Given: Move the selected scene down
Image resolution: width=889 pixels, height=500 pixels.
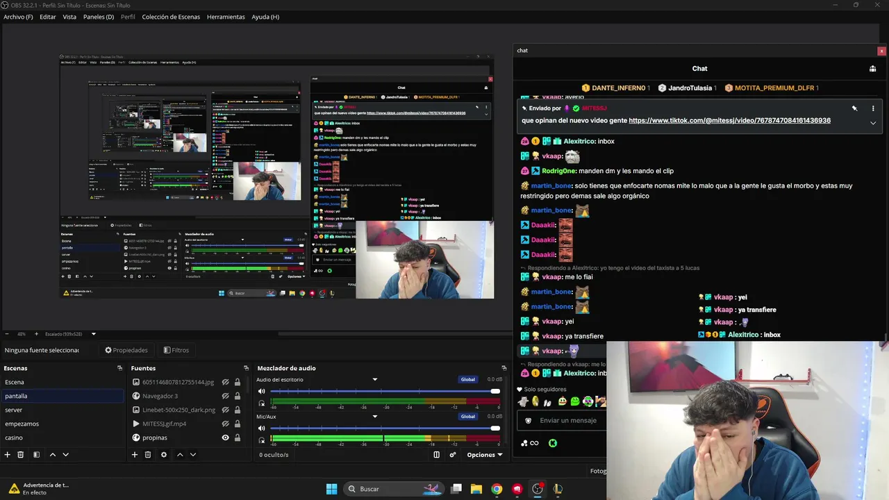Looking at the screenshot, I should coord(66,455).
